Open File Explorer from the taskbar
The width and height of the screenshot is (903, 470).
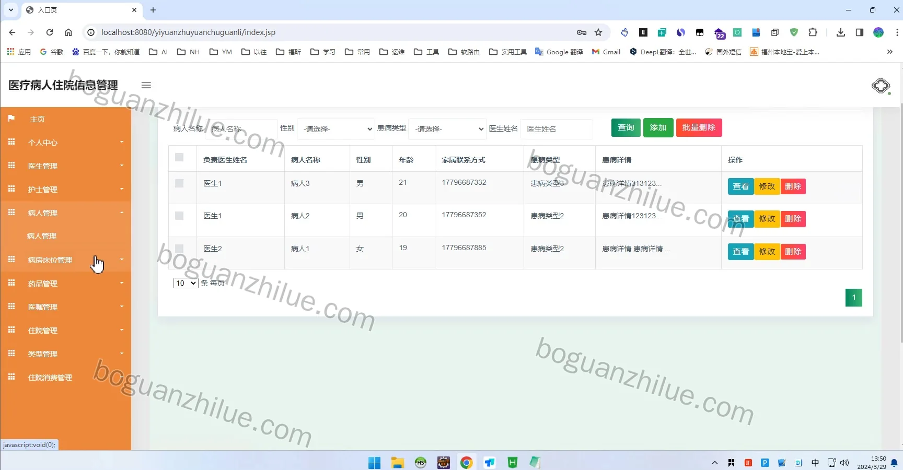click(x=398, y=462)
